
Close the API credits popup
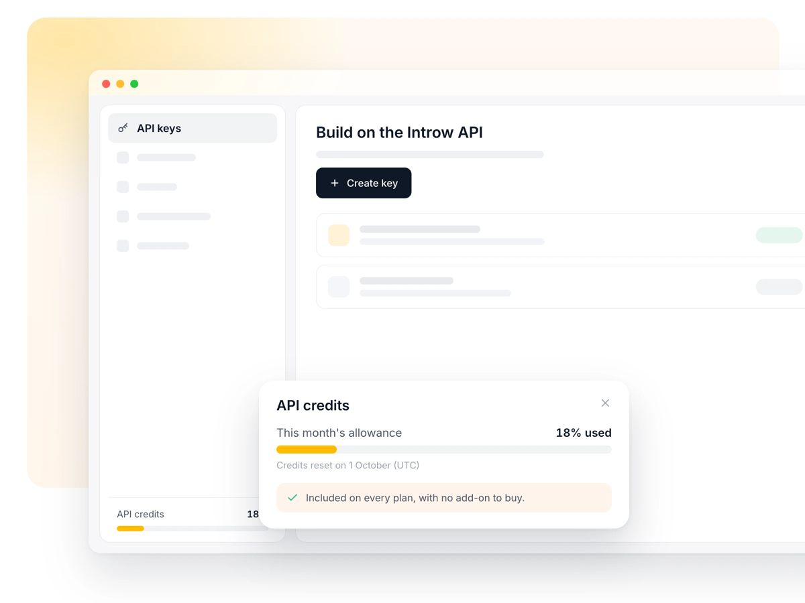pos(605,403)
